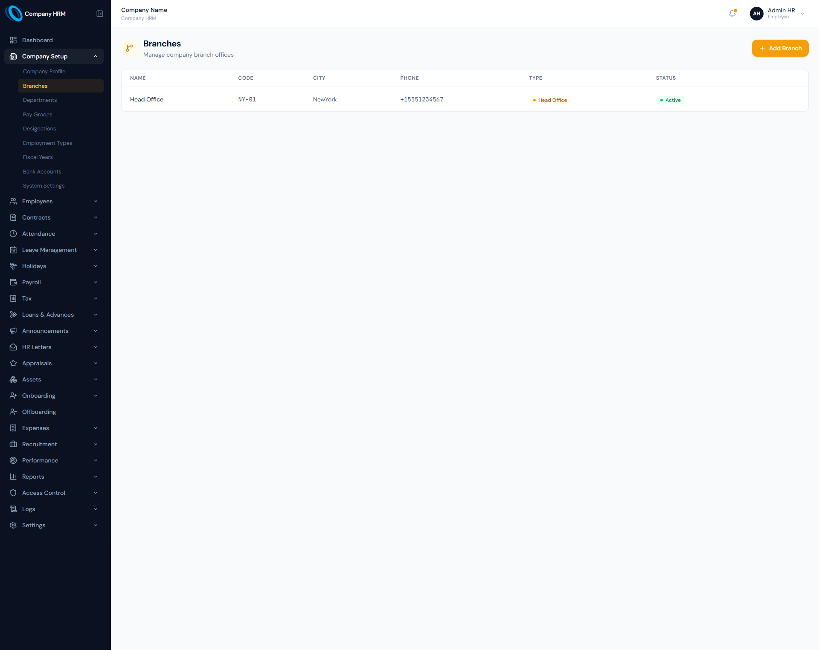Click the Expenses receipt icon
The image size is (819, 650).
tap(13, 428)
